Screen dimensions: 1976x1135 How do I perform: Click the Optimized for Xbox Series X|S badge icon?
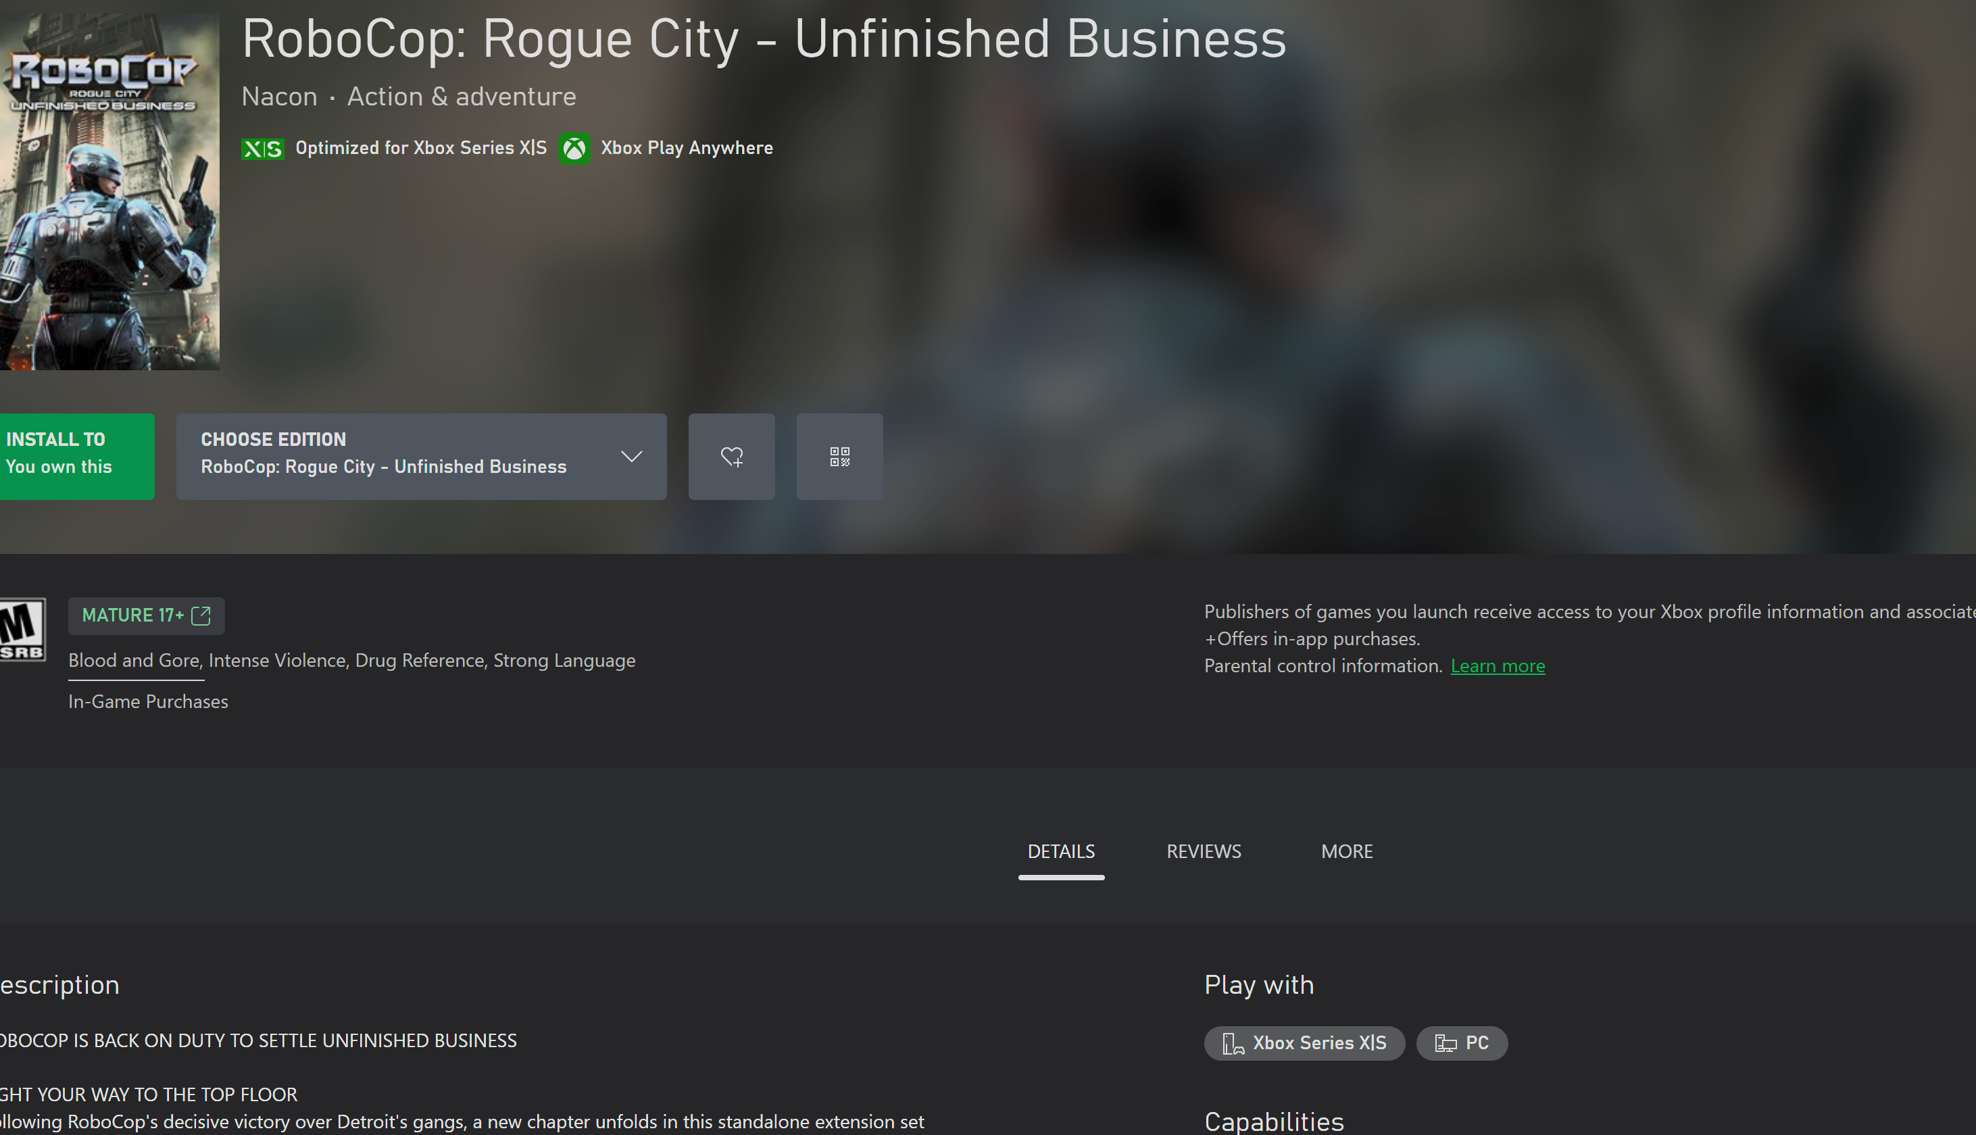coord(263,148)
